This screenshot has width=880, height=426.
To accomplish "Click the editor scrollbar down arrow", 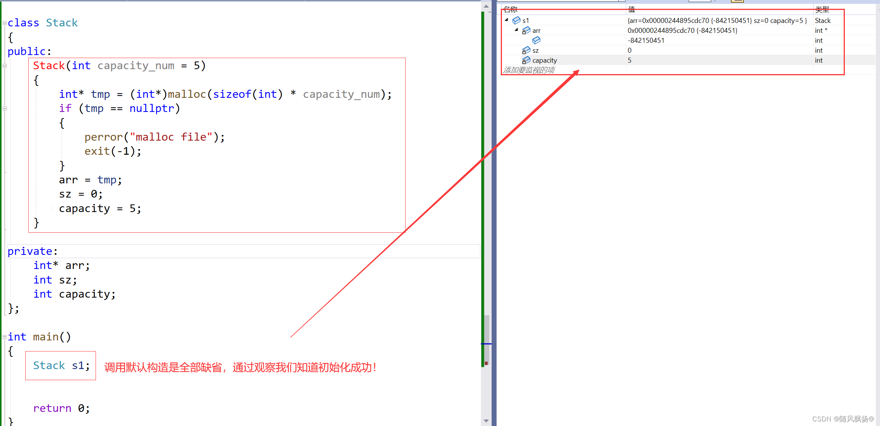I will tap(486, 421).
